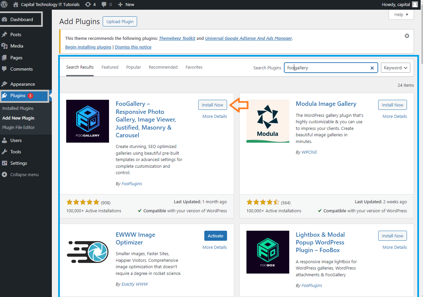Install the FooGallery plugin now
Screen dimensions: 423x297
coord(212,105)
